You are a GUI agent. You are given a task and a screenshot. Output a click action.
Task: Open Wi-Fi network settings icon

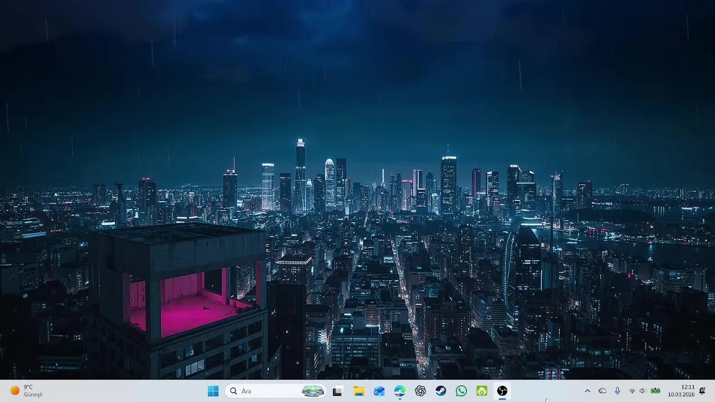pyautogui.click(x=632, y=391)
